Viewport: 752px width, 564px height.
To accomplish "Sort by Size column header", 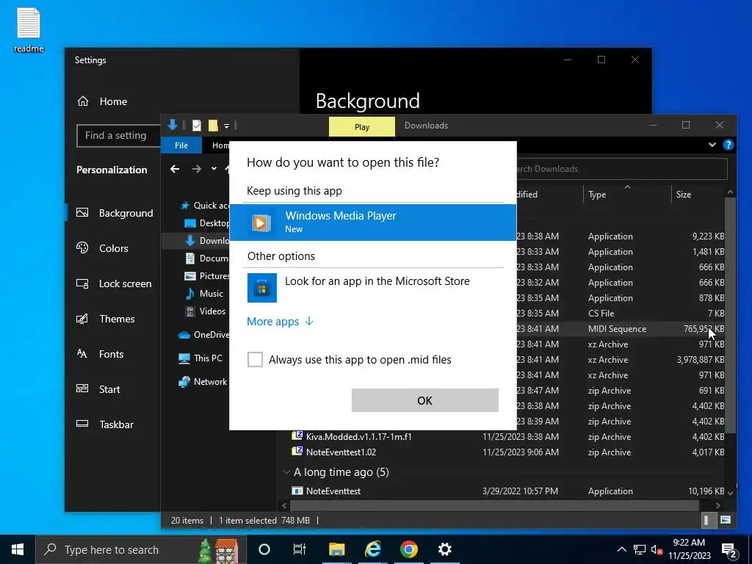I will click(699, 194).
